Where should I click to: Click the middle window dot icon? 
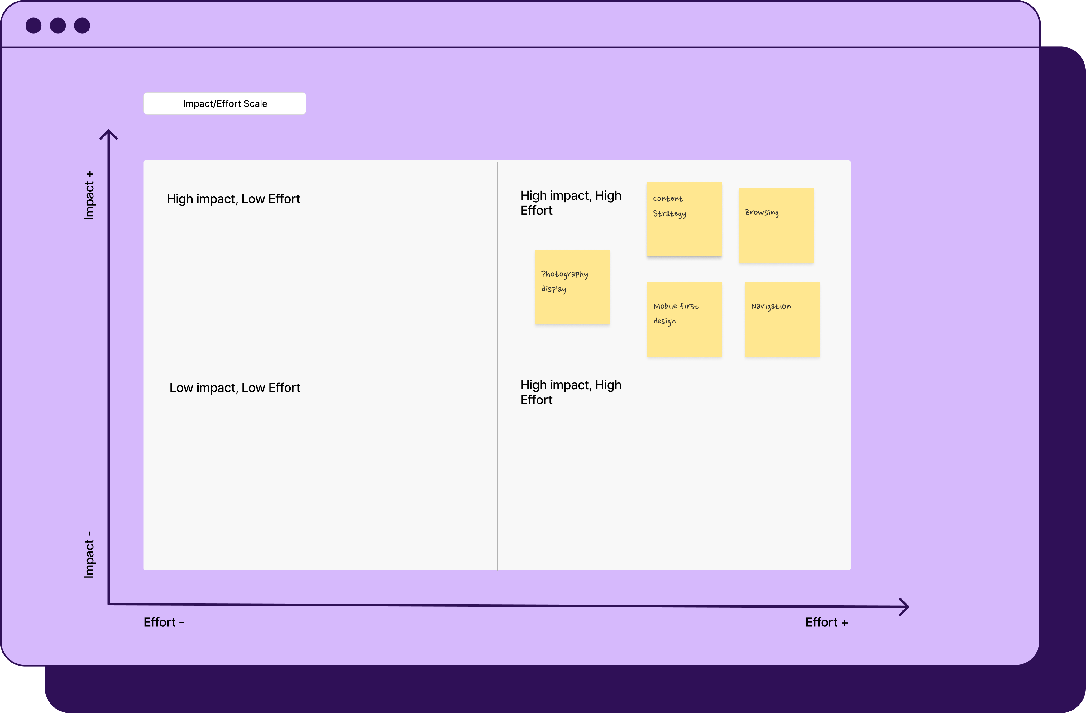pyautogui.click(x=58, y=26)
